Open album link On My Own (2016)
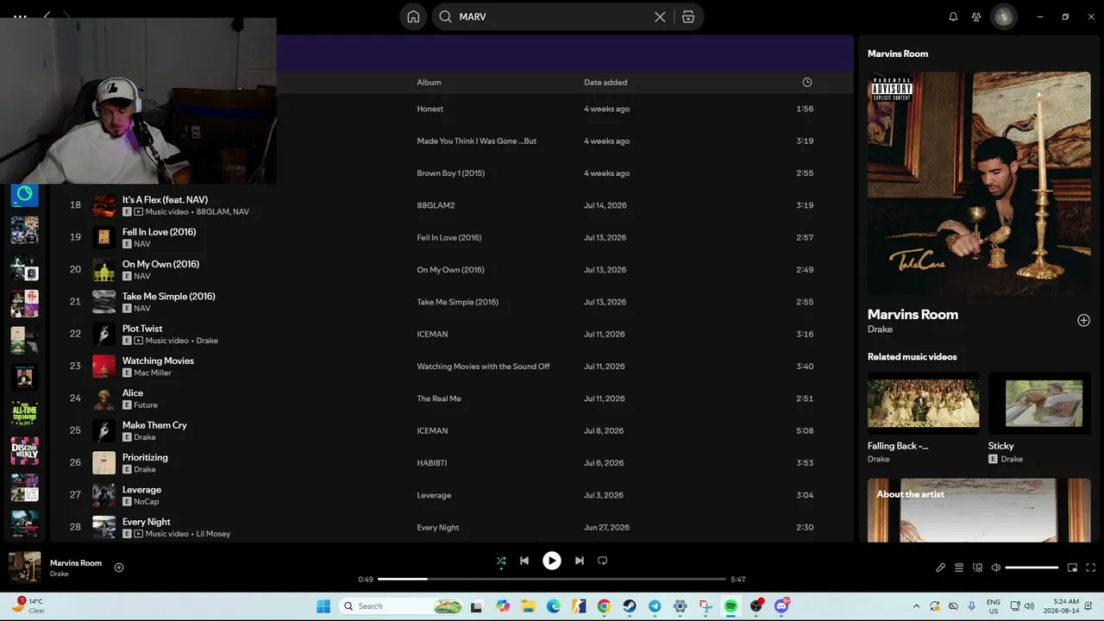Image resolution: width=1104 pixels, height=621 pixels. (450, 270)
